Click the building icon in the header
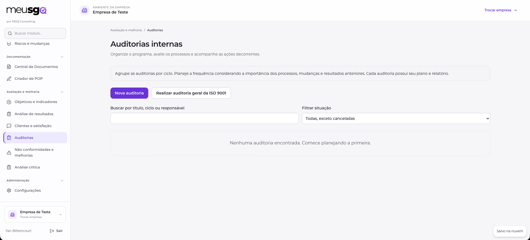 click(x=84, y=10)
